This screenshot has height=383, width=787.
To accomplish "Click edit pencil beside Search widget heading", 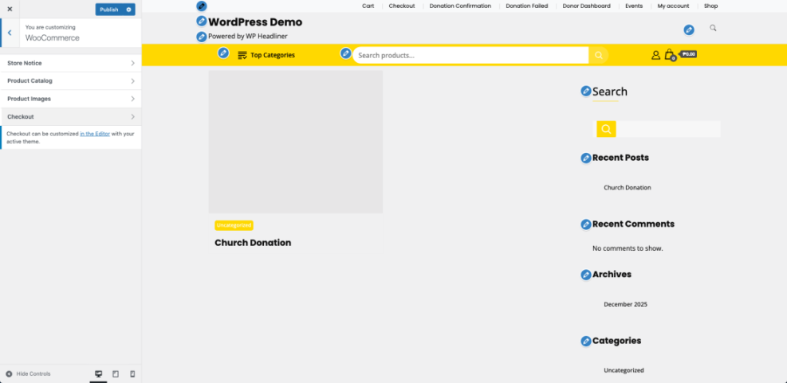I will 586,92.
